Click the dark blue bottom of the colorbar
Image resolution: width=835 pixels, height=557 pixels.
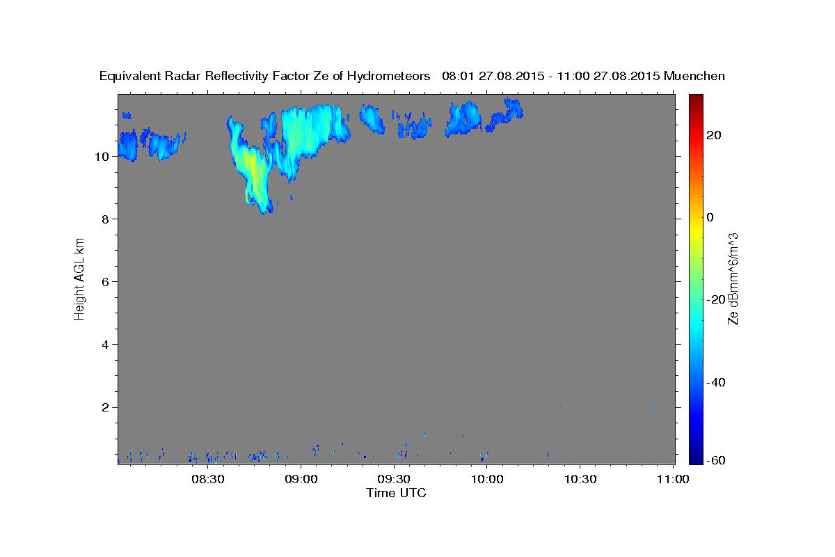(695, 458)
